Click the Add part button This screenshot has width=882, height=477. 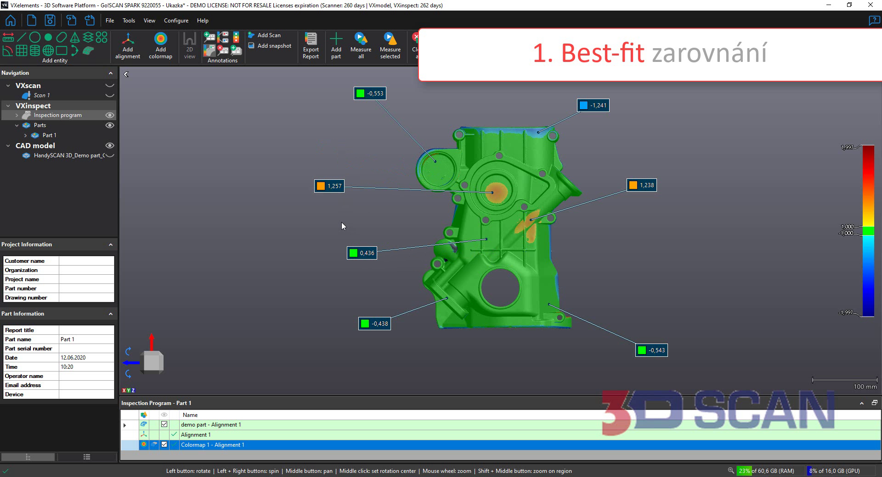pyautogui.click(x=336, y=45)
